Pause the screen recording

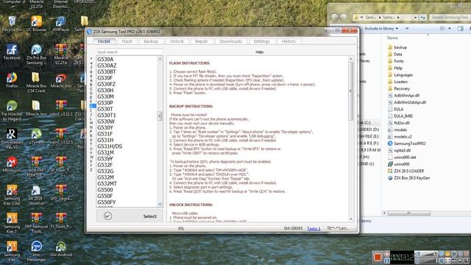coord(387,260)
